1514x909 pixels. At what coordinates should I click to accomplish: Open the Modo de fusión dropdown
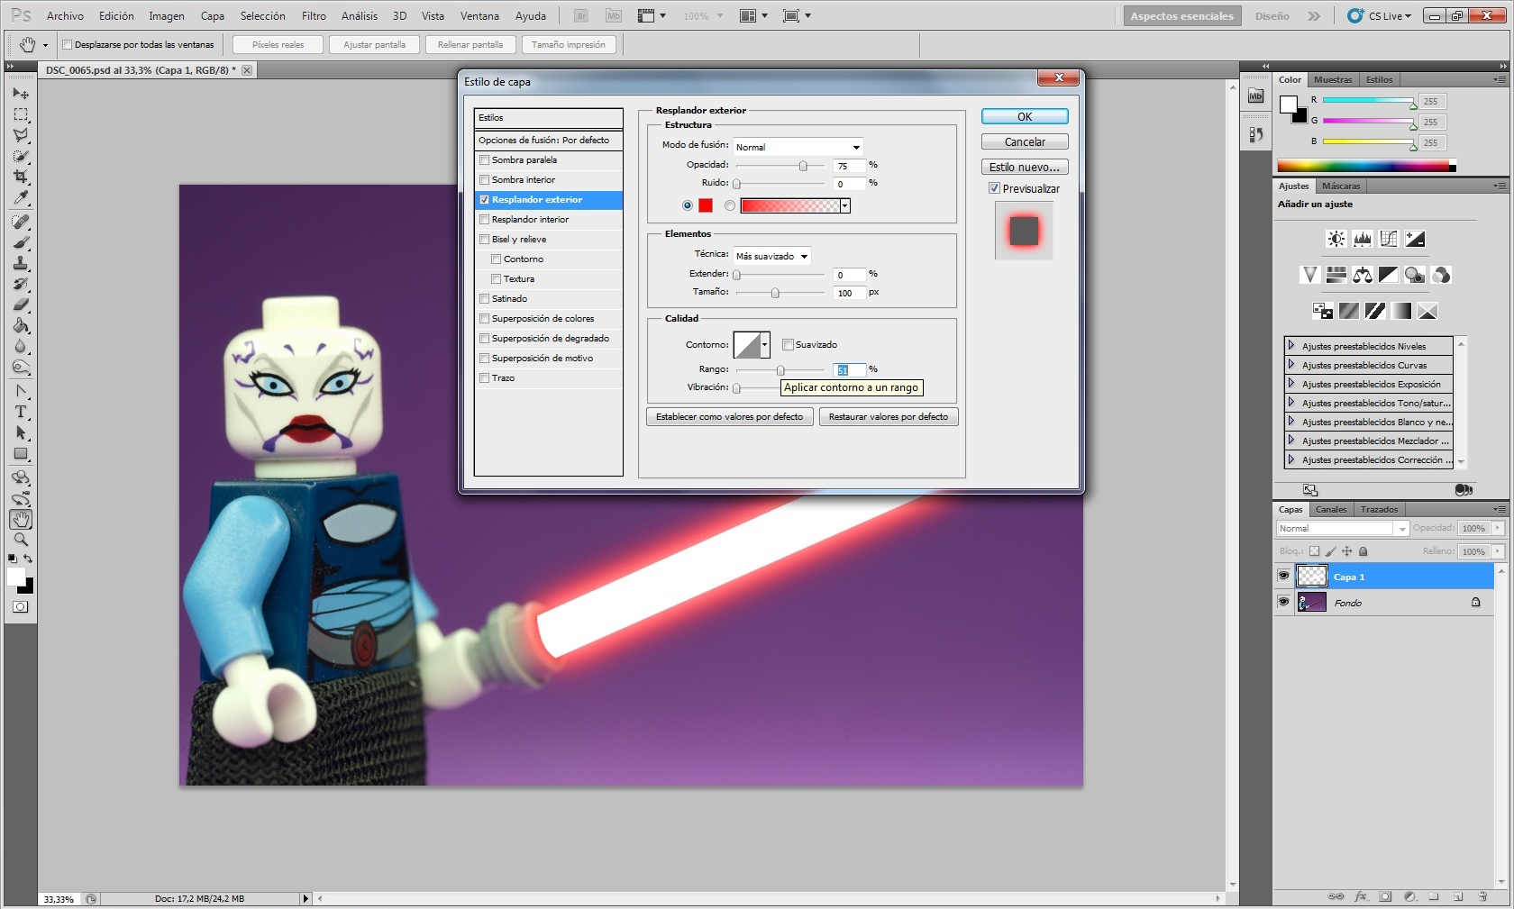(x=798, y=147)
